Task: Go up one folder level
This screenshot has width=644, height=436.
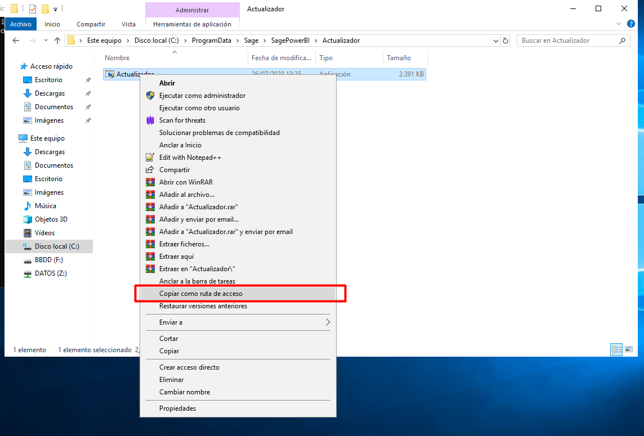Action: click(x=57, y=41)
